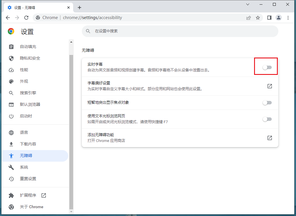Open 下载内容 settings label
This screenshot has width=296, height=216.
pos(28,144)
